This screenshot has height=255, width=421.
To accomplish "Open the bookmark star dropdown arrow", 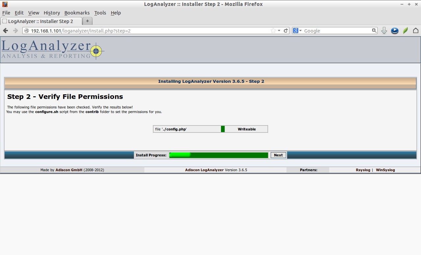I will (x=279, y=31).
